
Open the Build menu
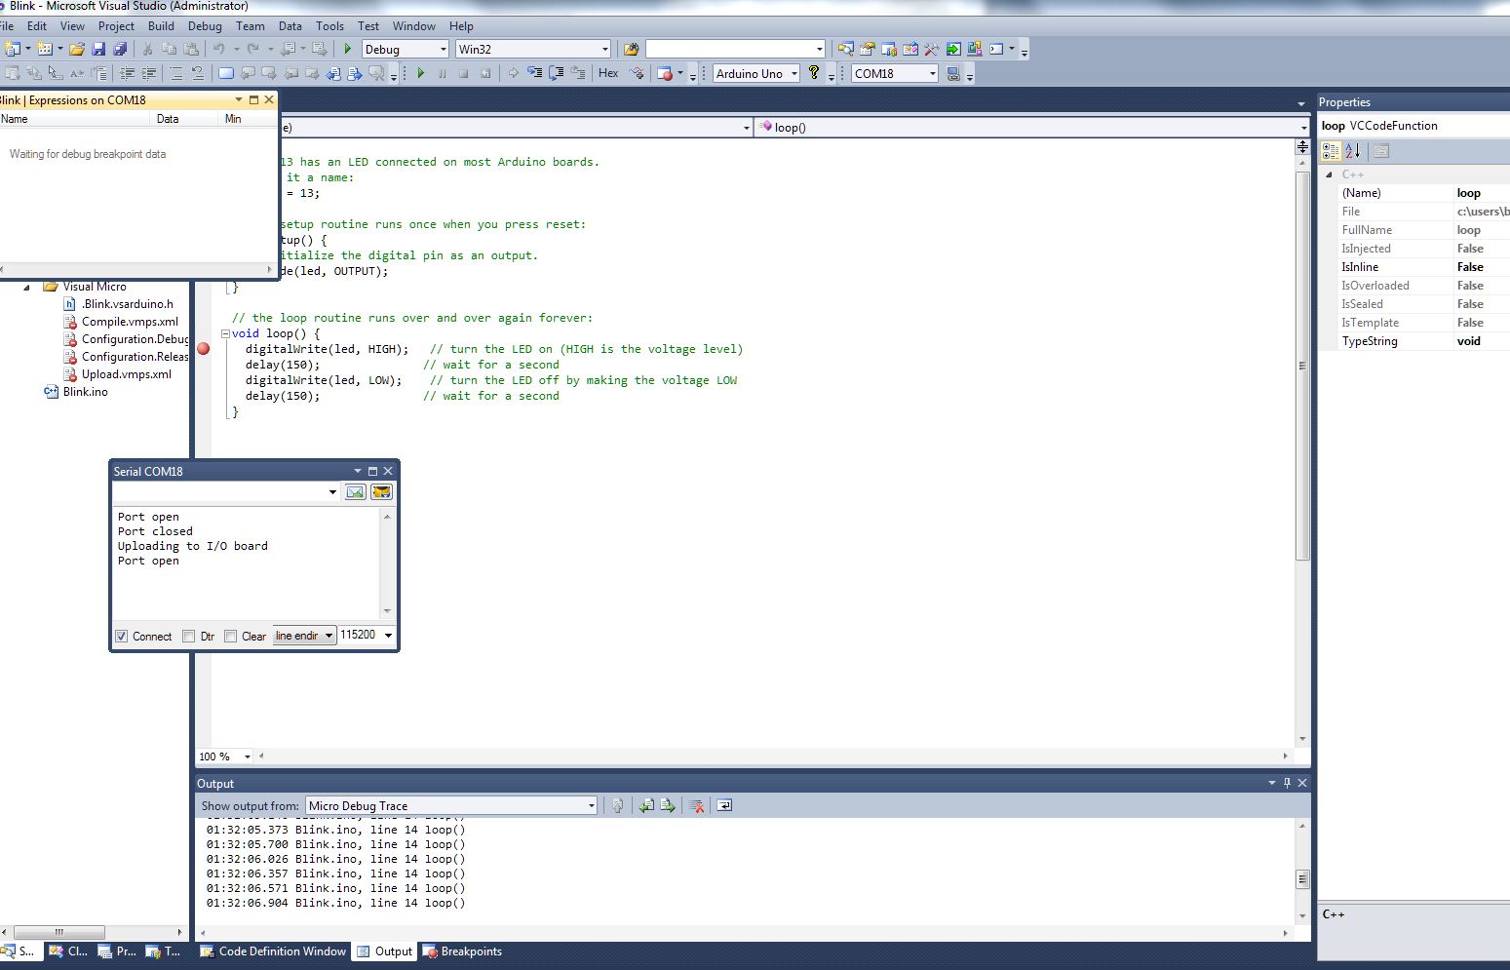(x=161, y=26)
